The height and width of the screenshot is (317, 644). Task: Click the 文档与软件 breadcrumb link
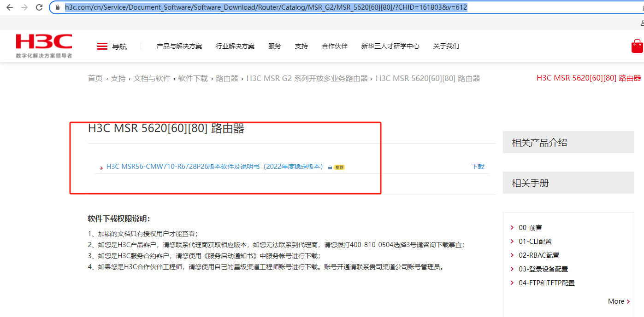click(152, 79)
